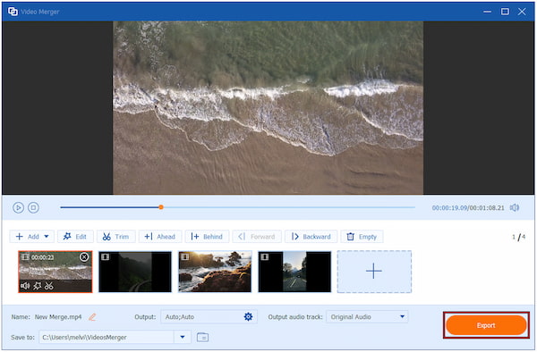
Task: Open the Trim tool
Action: coord(115,237)
